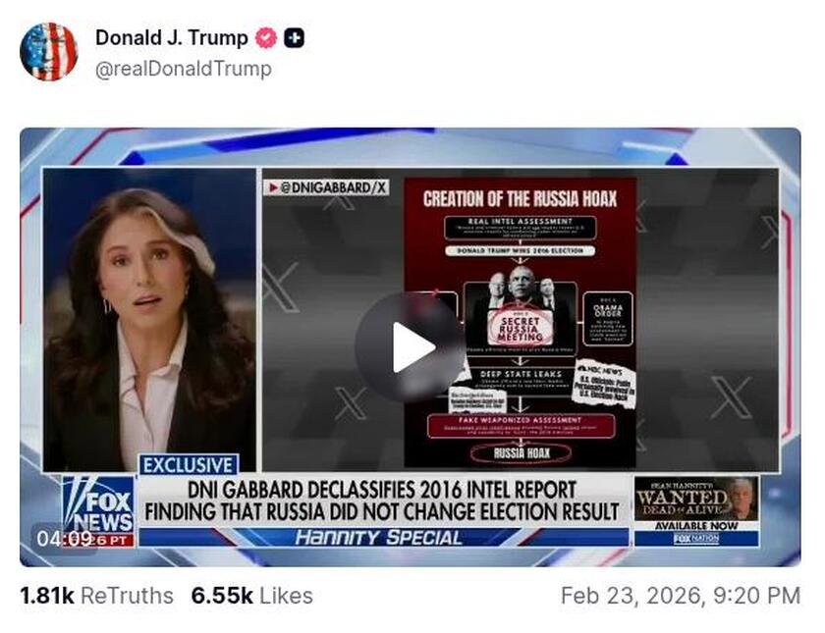
Task: Click the Fox News logo in video
Action: [99, 507]
